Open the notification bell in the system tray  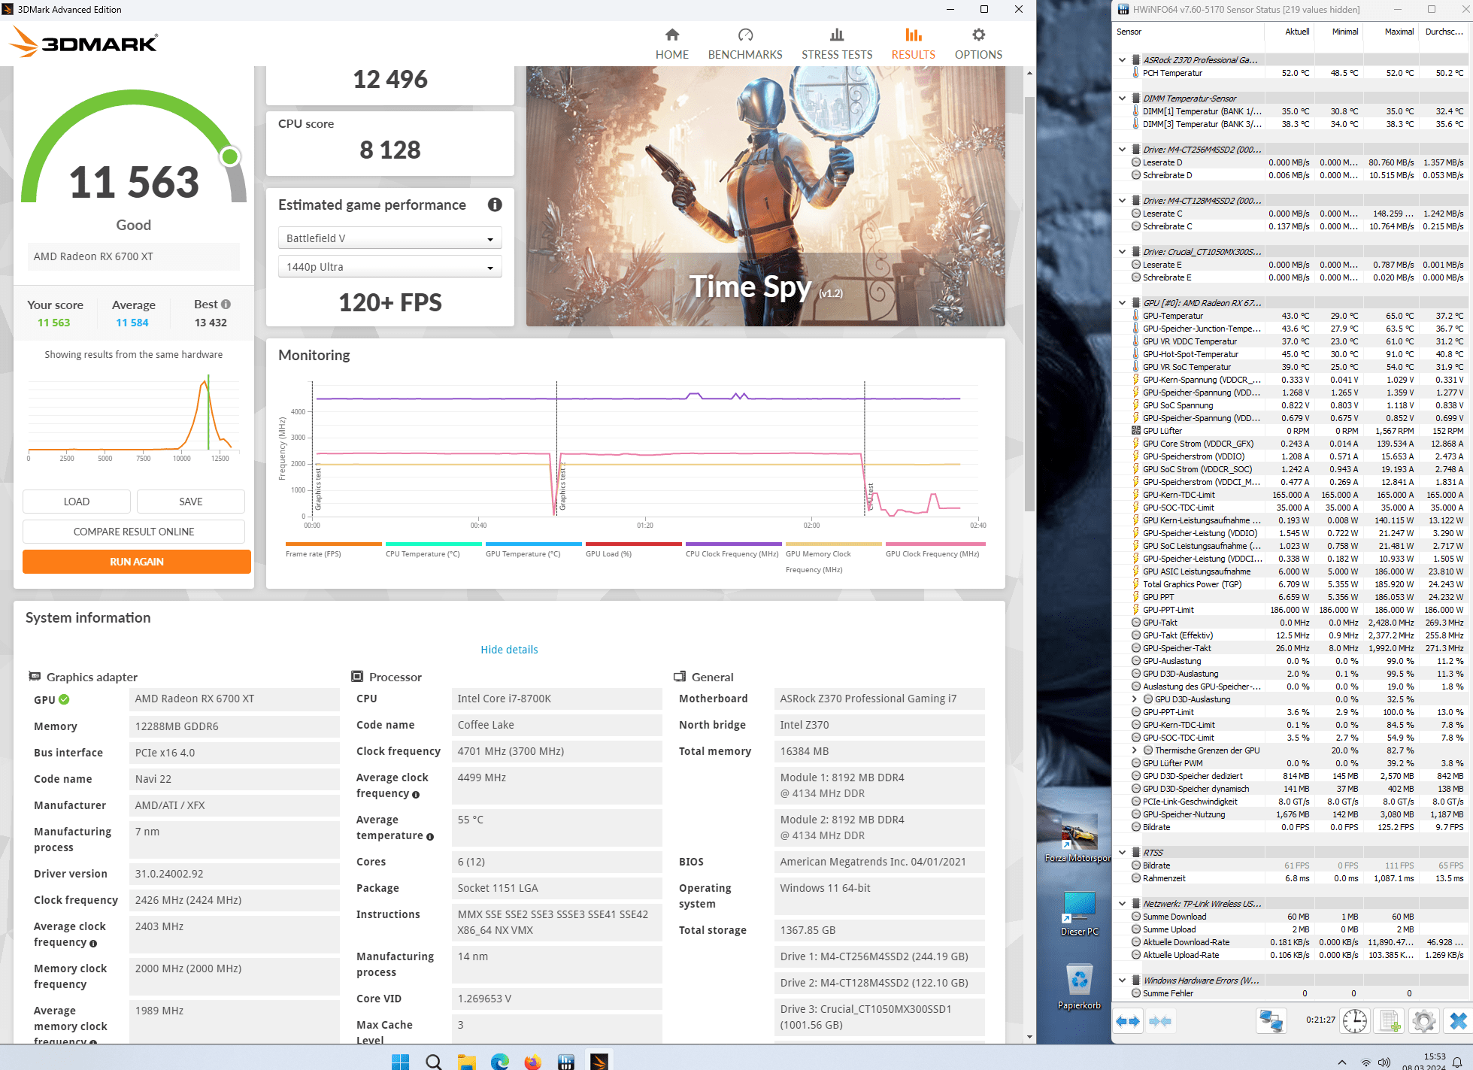[x=1456, y=1062]
